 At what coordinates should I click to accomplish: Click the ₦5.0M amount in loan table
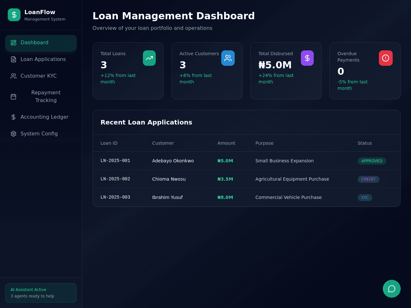(x=225, y=161)
